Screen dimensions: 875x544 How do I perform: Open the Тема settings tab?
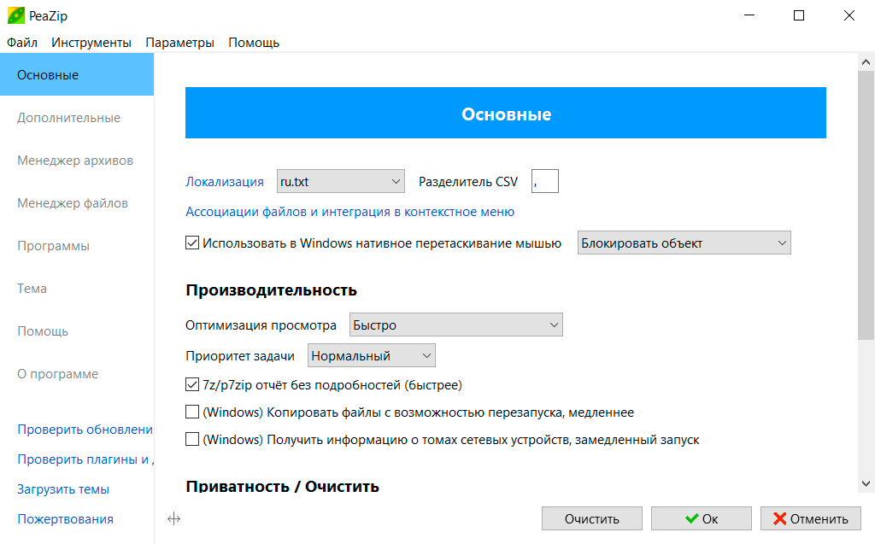[x=32, y=289]
